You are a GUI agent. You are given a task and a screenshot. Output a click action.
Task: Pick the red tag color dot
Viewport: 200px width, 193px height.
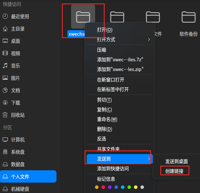pos(103,187)
